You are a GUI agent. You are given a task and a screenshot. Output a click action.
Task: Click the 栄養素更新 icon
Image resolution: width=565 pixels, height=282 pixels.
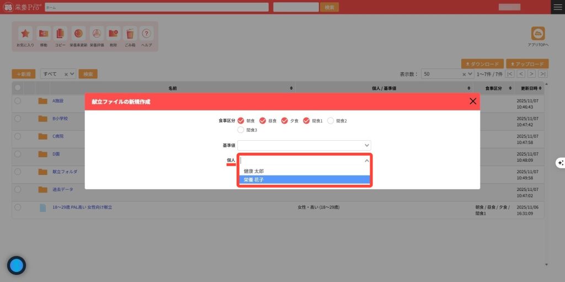[x=78, y=33]
